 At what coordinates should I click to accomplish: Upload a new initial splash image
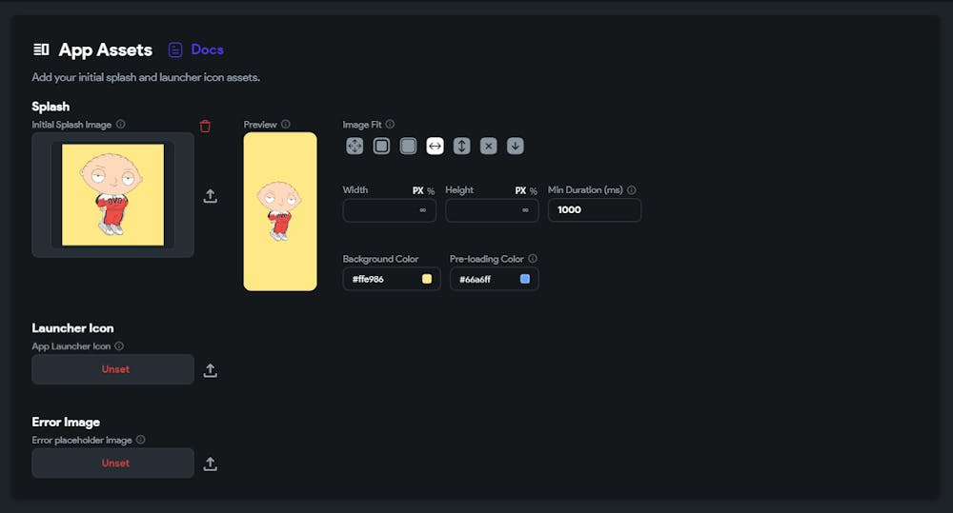click(x=211, y=196)
